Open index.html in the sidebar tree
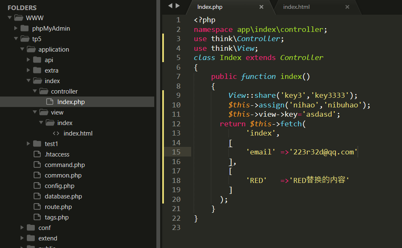 pos(78,133)
